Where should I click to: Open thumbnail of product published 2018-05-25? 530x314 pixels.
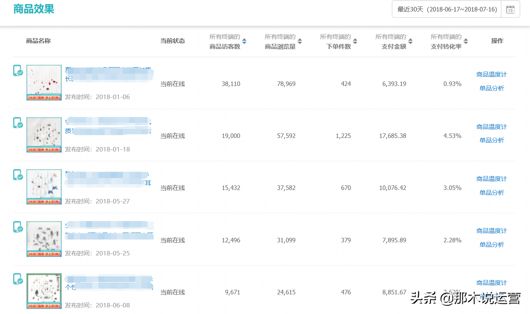tap(44, 239)
